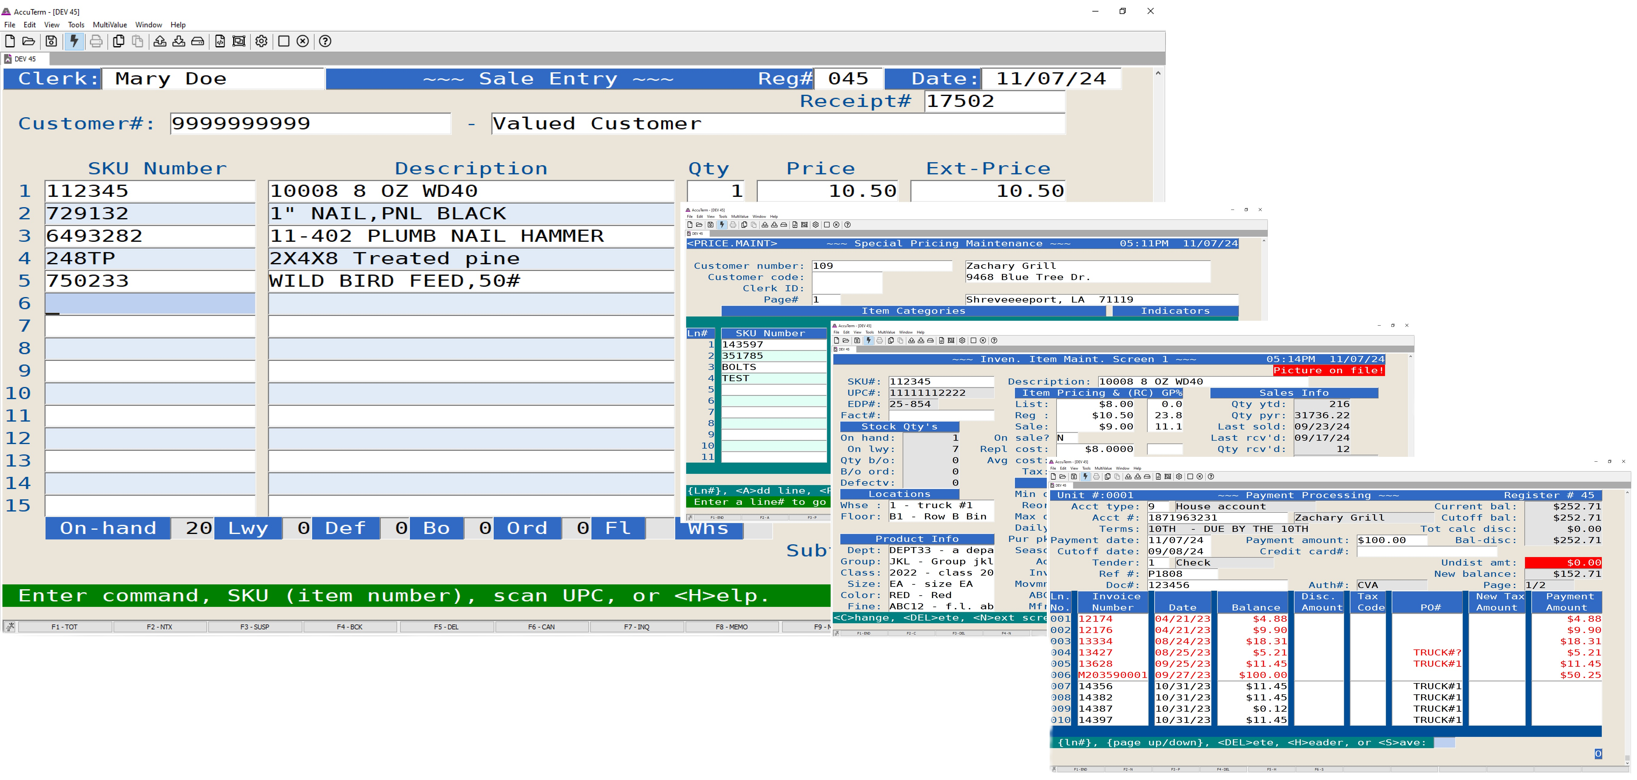
Task: Click the circled X disconnect icon
Action: [x=303, y=41]
